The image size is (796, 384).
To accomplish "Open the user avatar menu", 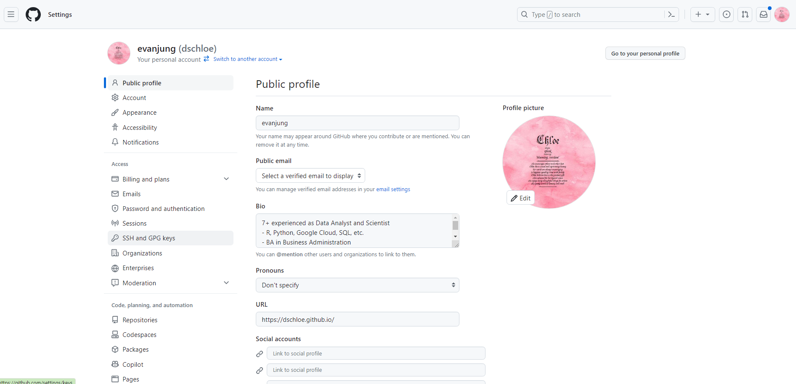I will click(x=782, y=14).
